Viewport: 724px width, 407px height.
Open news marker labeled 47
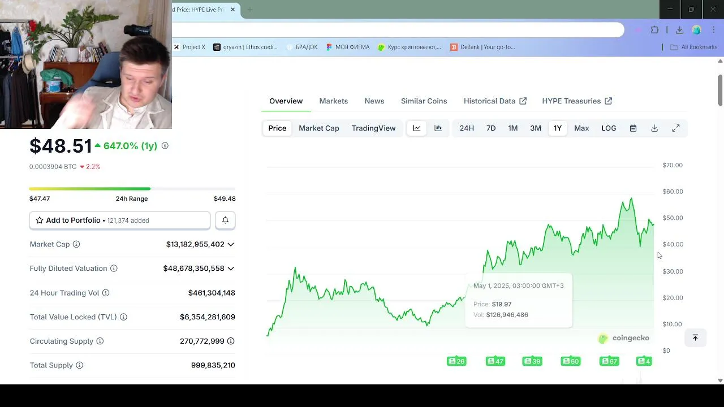pos(495,361)
